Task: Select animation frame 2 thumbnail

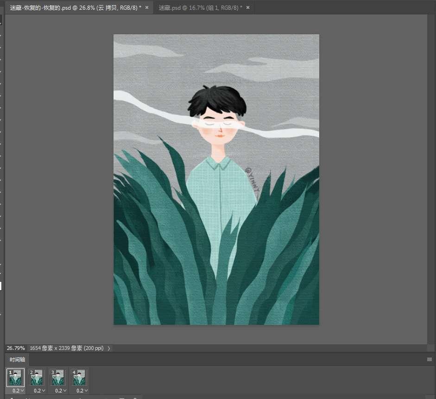Action: [37, 377]
